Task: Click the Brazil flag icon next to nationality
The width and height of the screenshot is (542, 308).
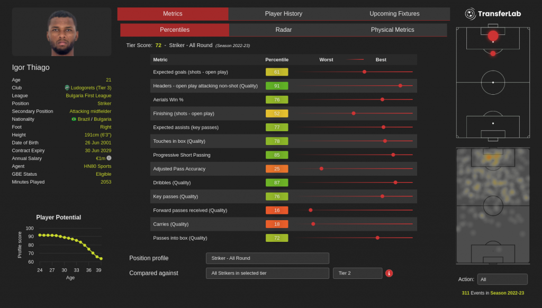Action: 74,119
